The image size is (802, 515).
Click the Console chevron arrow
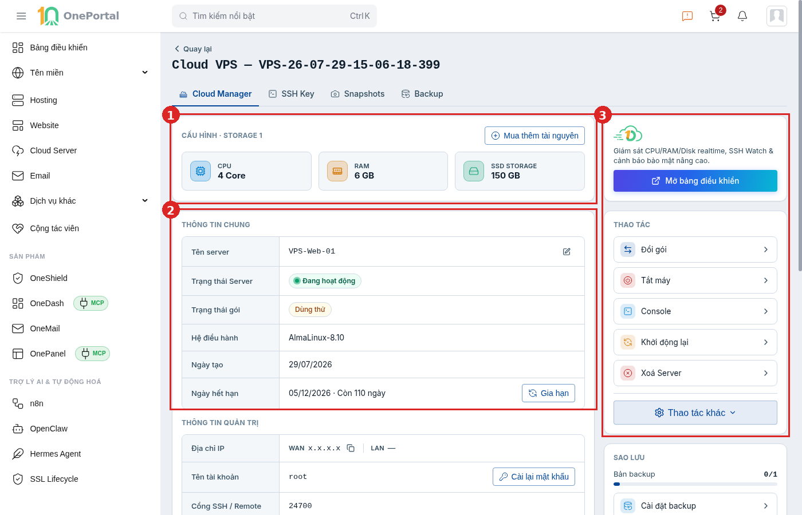[766, 311]
